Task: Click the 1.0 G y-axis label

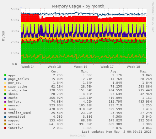Action: [x=15, y=53]
